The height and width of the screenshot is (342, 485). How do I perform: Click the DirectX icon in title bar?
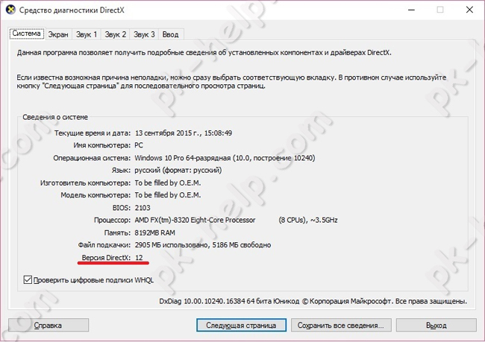tap(11, 10)
